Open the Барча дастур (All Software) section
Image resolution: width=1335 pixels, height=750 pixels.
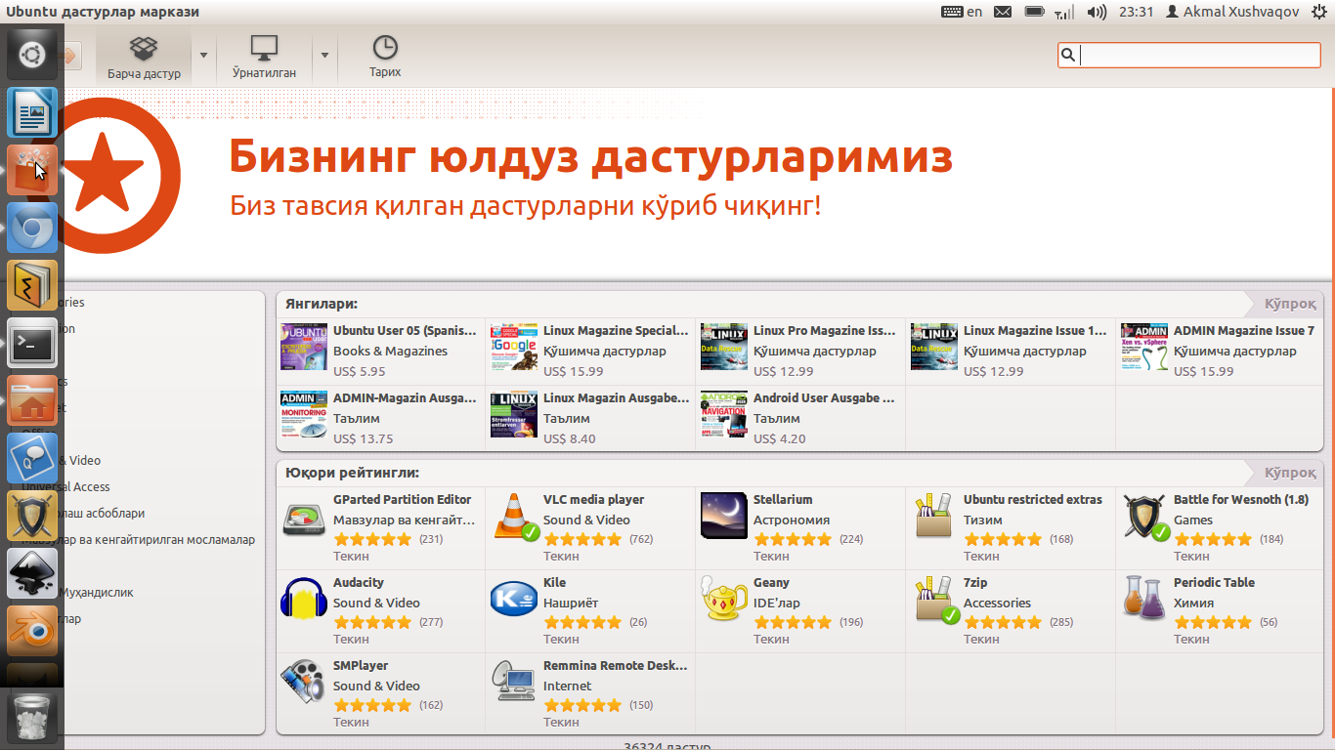(144, 56)
